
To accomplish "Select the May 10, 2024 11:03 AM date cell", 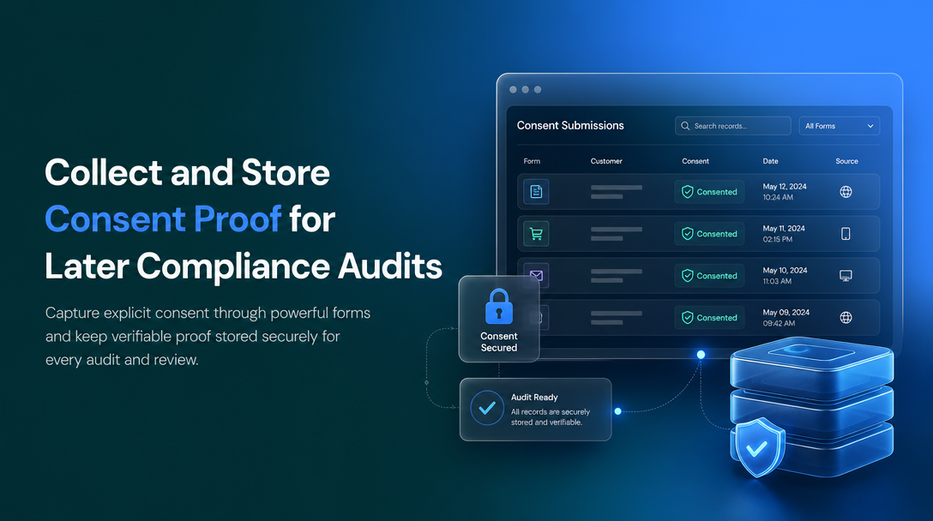I will click(785, 275).
